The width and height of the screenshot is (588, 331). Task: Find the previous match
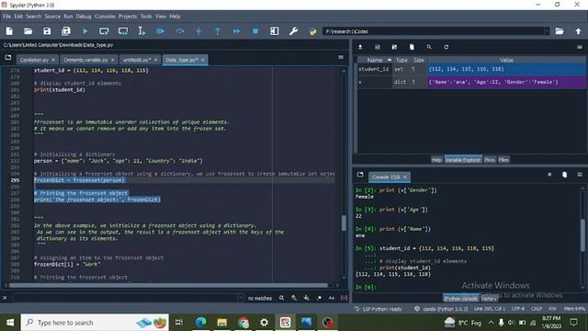click(x=294, y=298)
